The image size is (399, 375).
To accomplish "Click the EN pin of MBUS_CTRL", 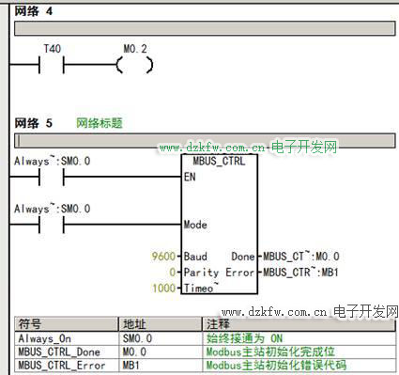I will [x=190, y=177].
